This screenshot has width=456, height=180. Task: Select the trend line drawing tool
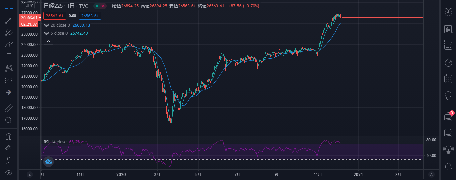pos(9,20)
